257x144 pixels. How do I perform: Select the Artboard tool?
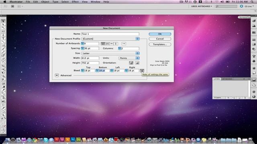pyautogui.click(x=3, y=105)
